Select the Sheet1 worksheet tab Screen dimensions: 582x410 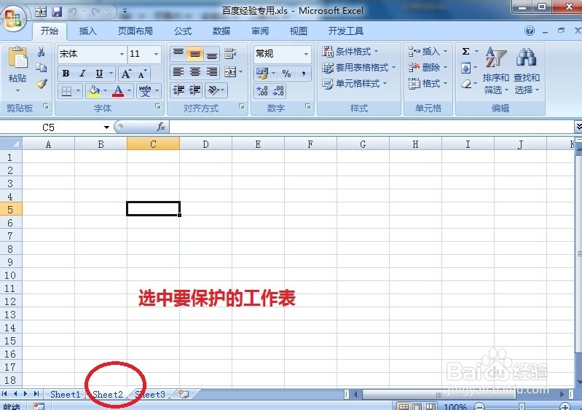coord(65,394)
